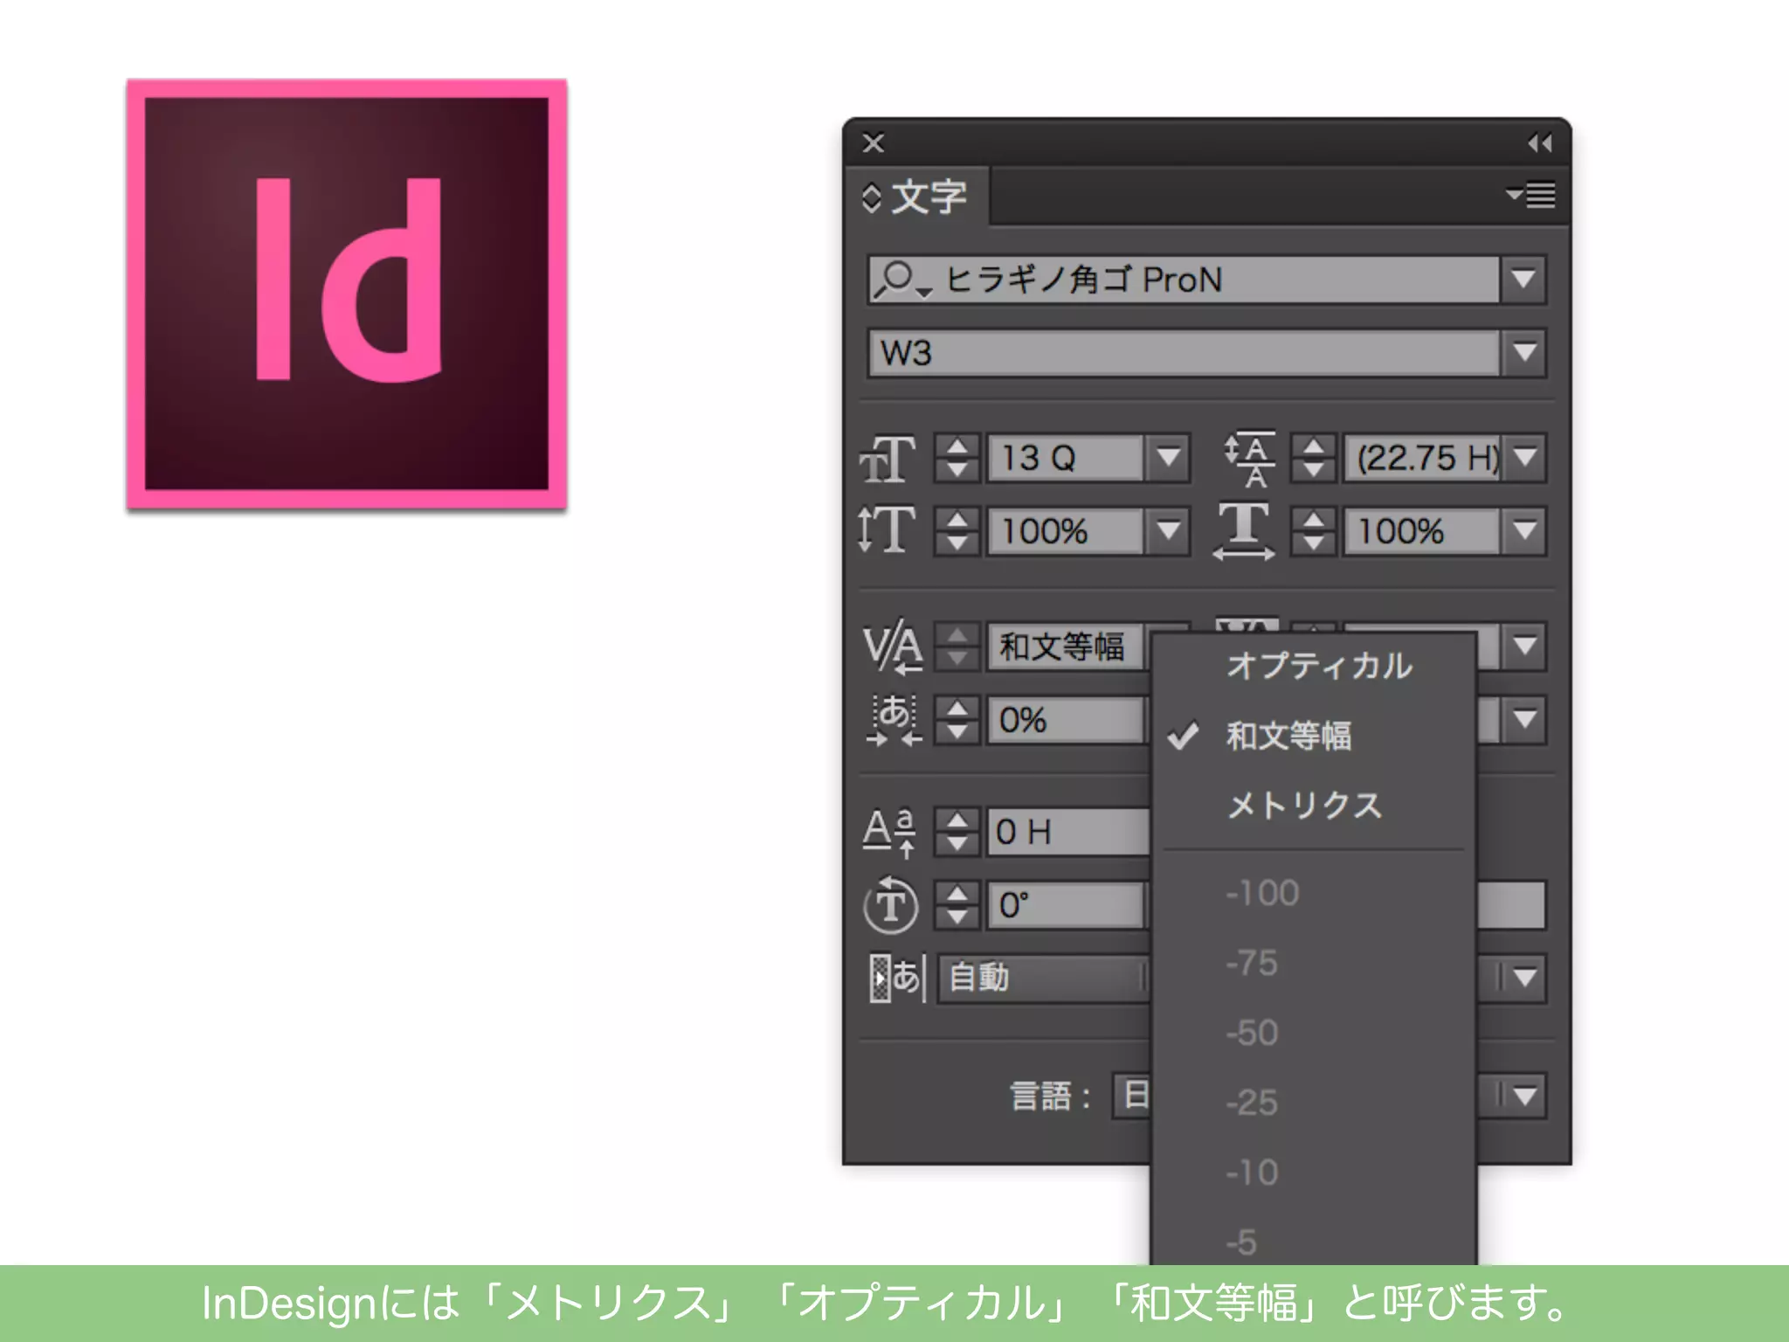The width and height of the screenshot is (1789, 1342).
Task: Click the tsume 0% field
Action: click(1065, 721)
